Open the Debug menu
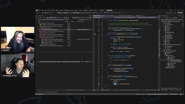Screen dimensions: 185x104 61,10
